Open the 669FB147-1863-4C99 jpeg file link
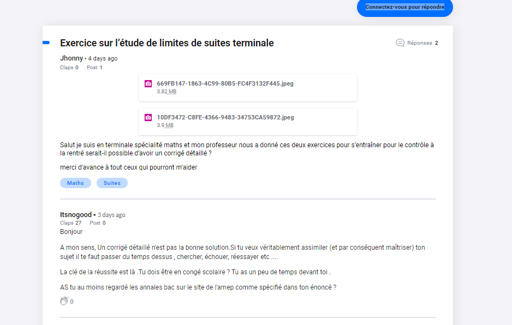 tap(225, 83)
